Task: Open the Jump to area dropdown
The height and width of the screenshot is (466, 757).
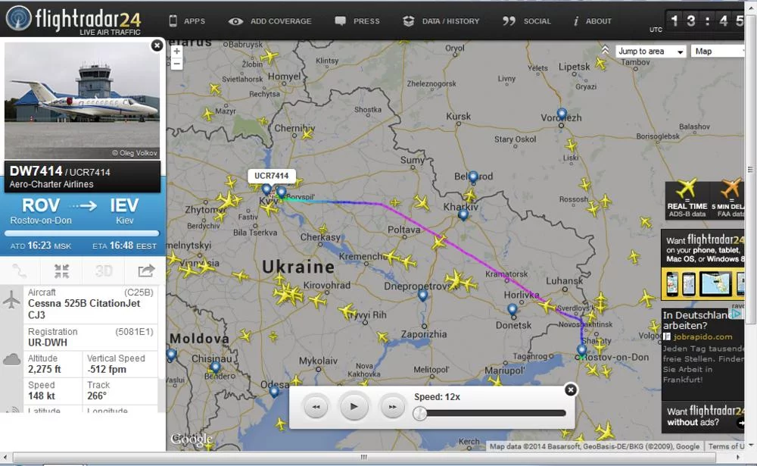Action: click(x=651, y=52)
